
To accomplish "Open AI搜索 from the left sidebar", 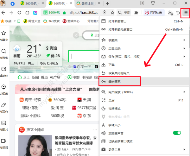I will [4, 52].
